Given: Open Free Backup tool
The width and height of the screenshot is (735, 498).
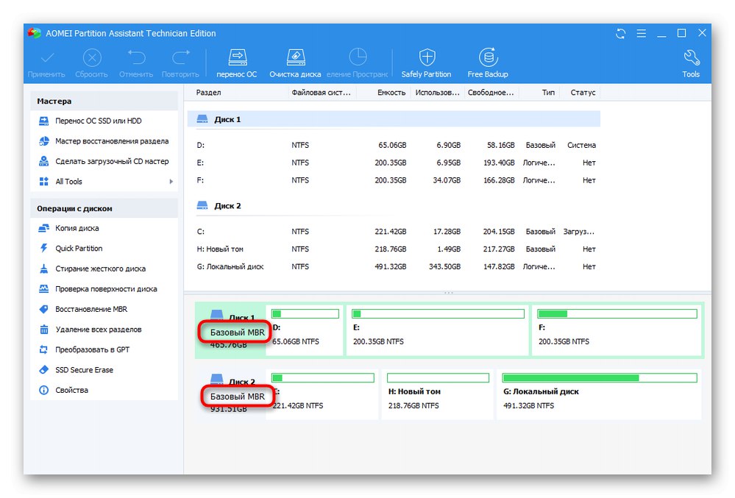Looking at the screenshot, I should click(x=488, y=63).
